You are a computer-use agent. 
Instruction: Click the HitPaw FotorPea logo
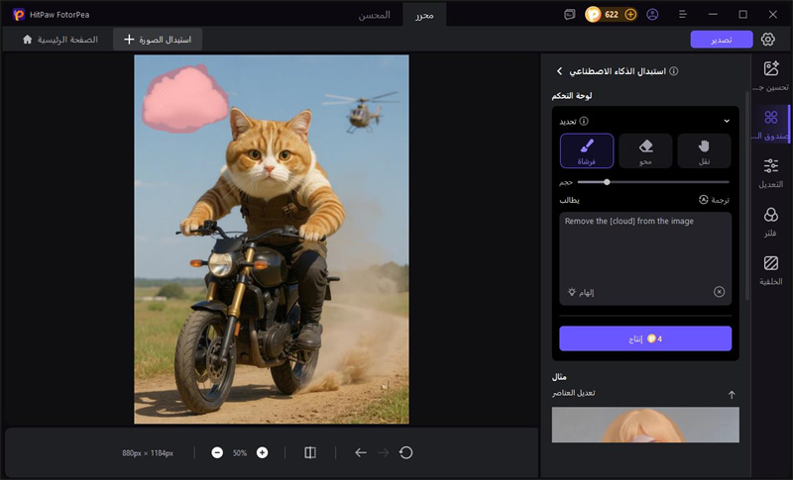(x=19, y=15)
